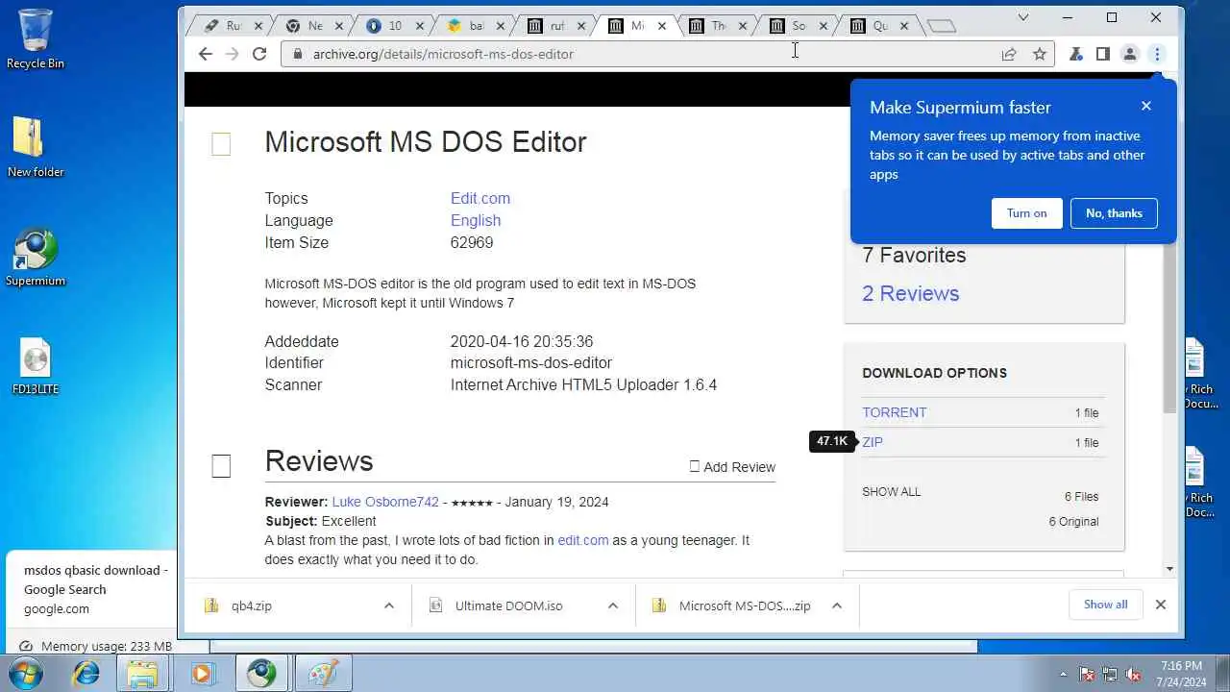This screenshot has width=1230, height=692.
Task: Open the Edit.com topic link
Action: (480, 198)
